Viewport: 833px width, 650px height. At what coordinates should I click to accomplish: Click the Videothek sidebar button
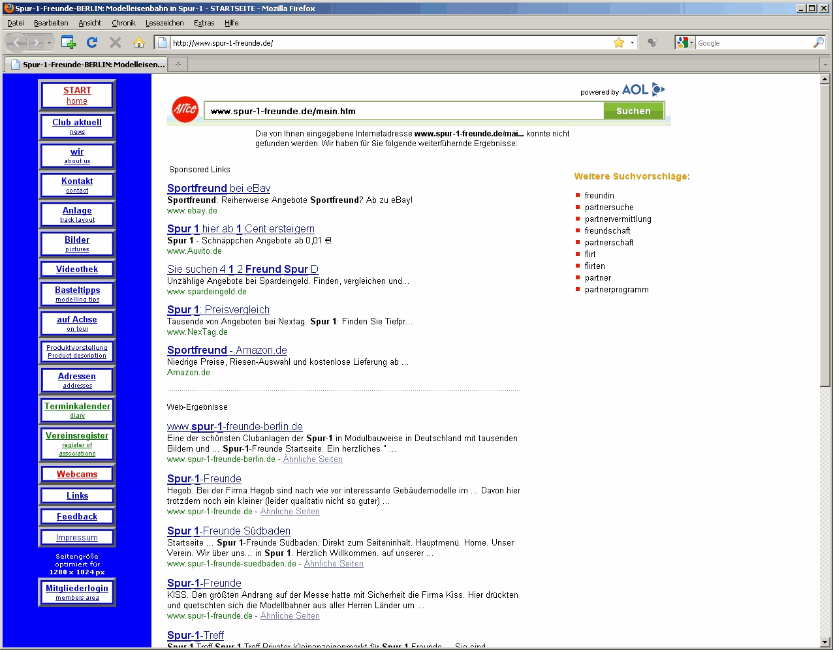(77, 269)
